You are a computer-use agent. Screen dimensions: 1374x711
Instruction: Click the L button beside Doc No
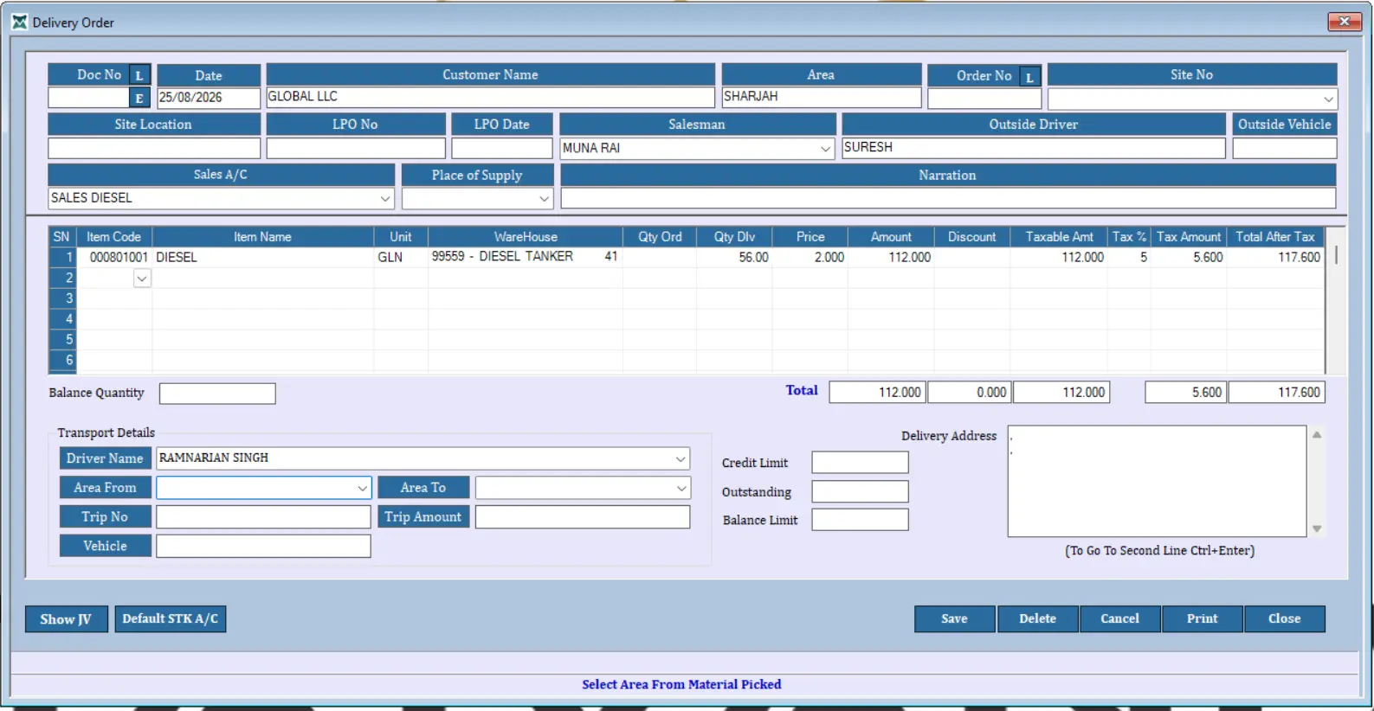click(x=139, y=75)
